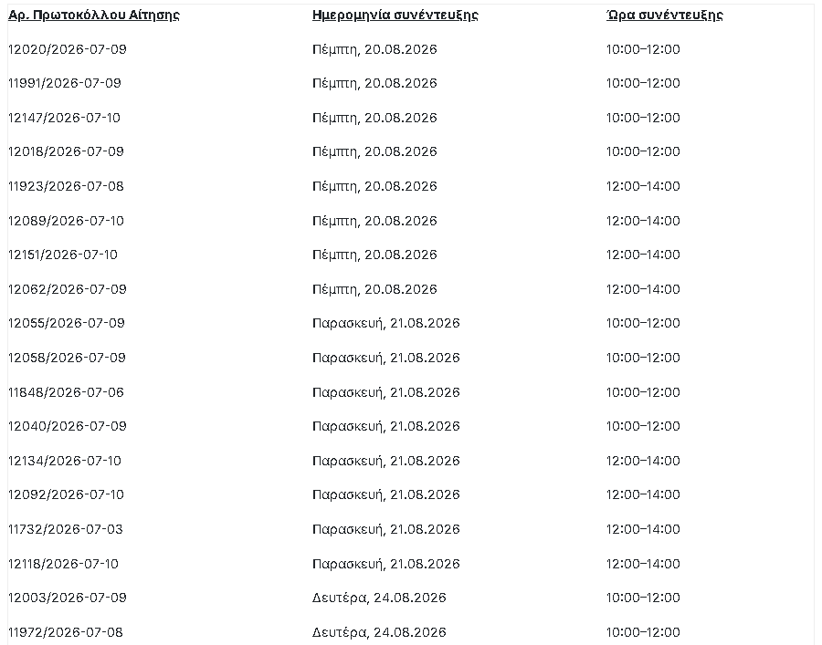Select protocol number 11848/2026-07-06
This screenshot has height=645, width=822.
pos(66,392)
